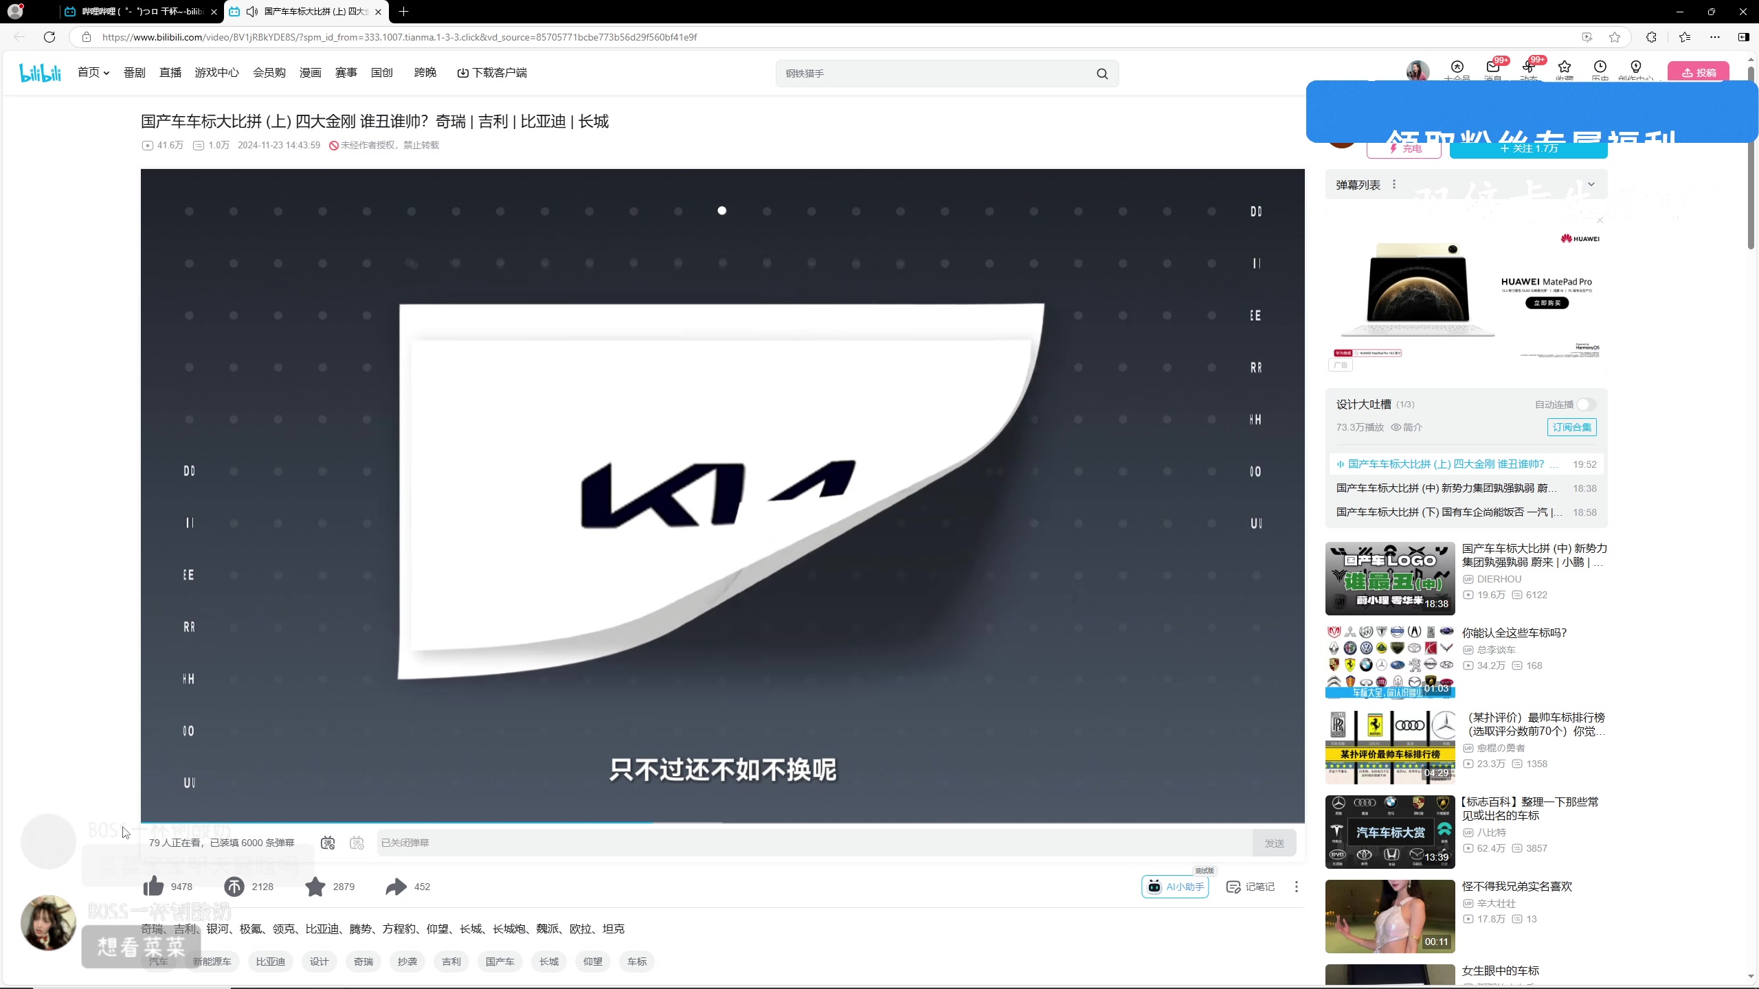Open 历史 clock icon
1759x989 pixels.
(x=1600, y=67)
